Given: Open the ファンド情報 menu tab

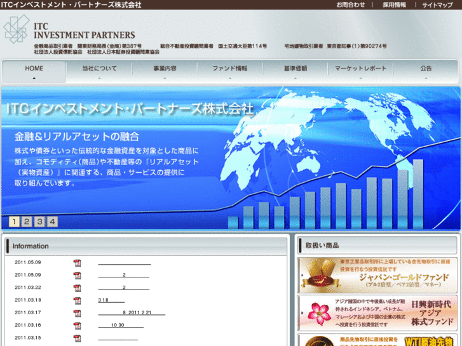Looking at the screenshot, I should tap(230, 72).
